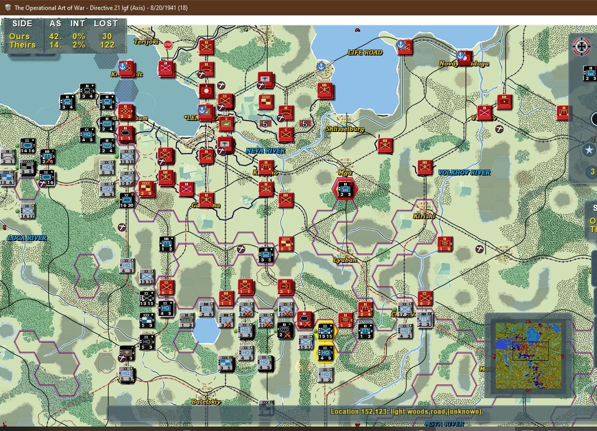Click the STOP sign icon near Terijoki
Image resolution: width=597 pixels, height=431 pixels.
click(167, 45)
